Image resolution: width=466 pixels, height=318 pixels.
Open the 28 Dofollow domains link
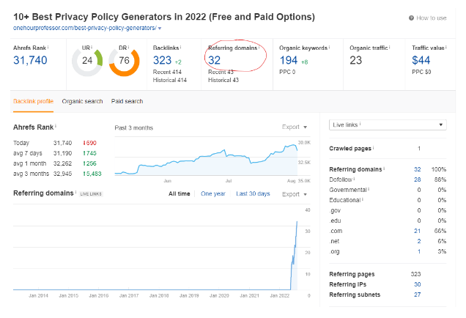(x=417, y=180)
